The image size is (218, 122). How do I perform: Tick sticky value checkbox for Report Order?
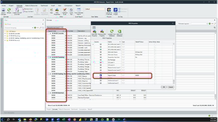pyautogui.click(x=155, y=75)
